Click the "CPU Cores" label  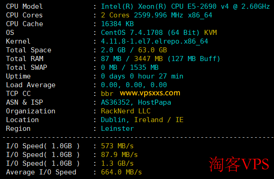click(24, 15)
